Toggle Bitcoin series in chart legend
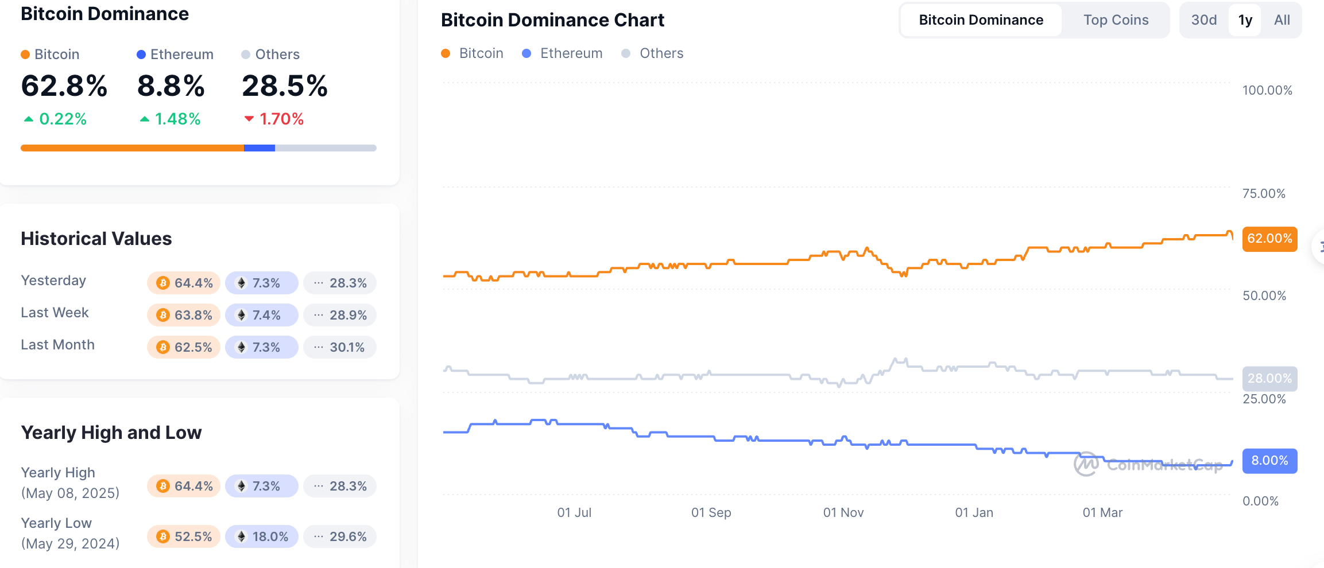The height and width of the screenshot is (568, 1324). click(x=473, y=53)
